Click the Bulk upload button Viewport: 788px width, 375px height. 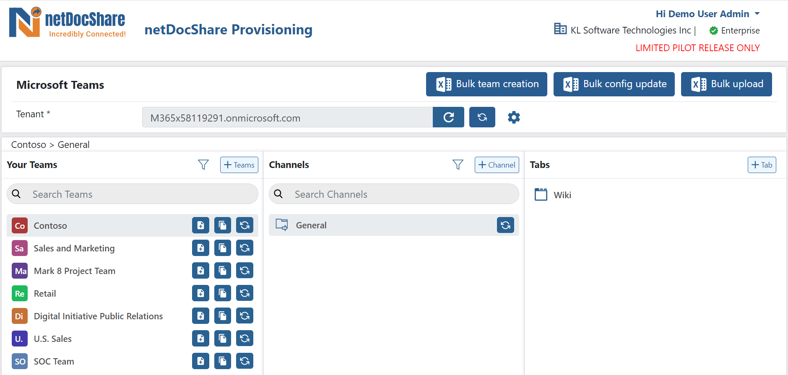[726, 84]
